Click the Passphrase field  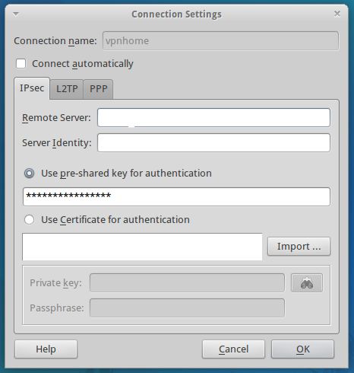coord(187,308)
